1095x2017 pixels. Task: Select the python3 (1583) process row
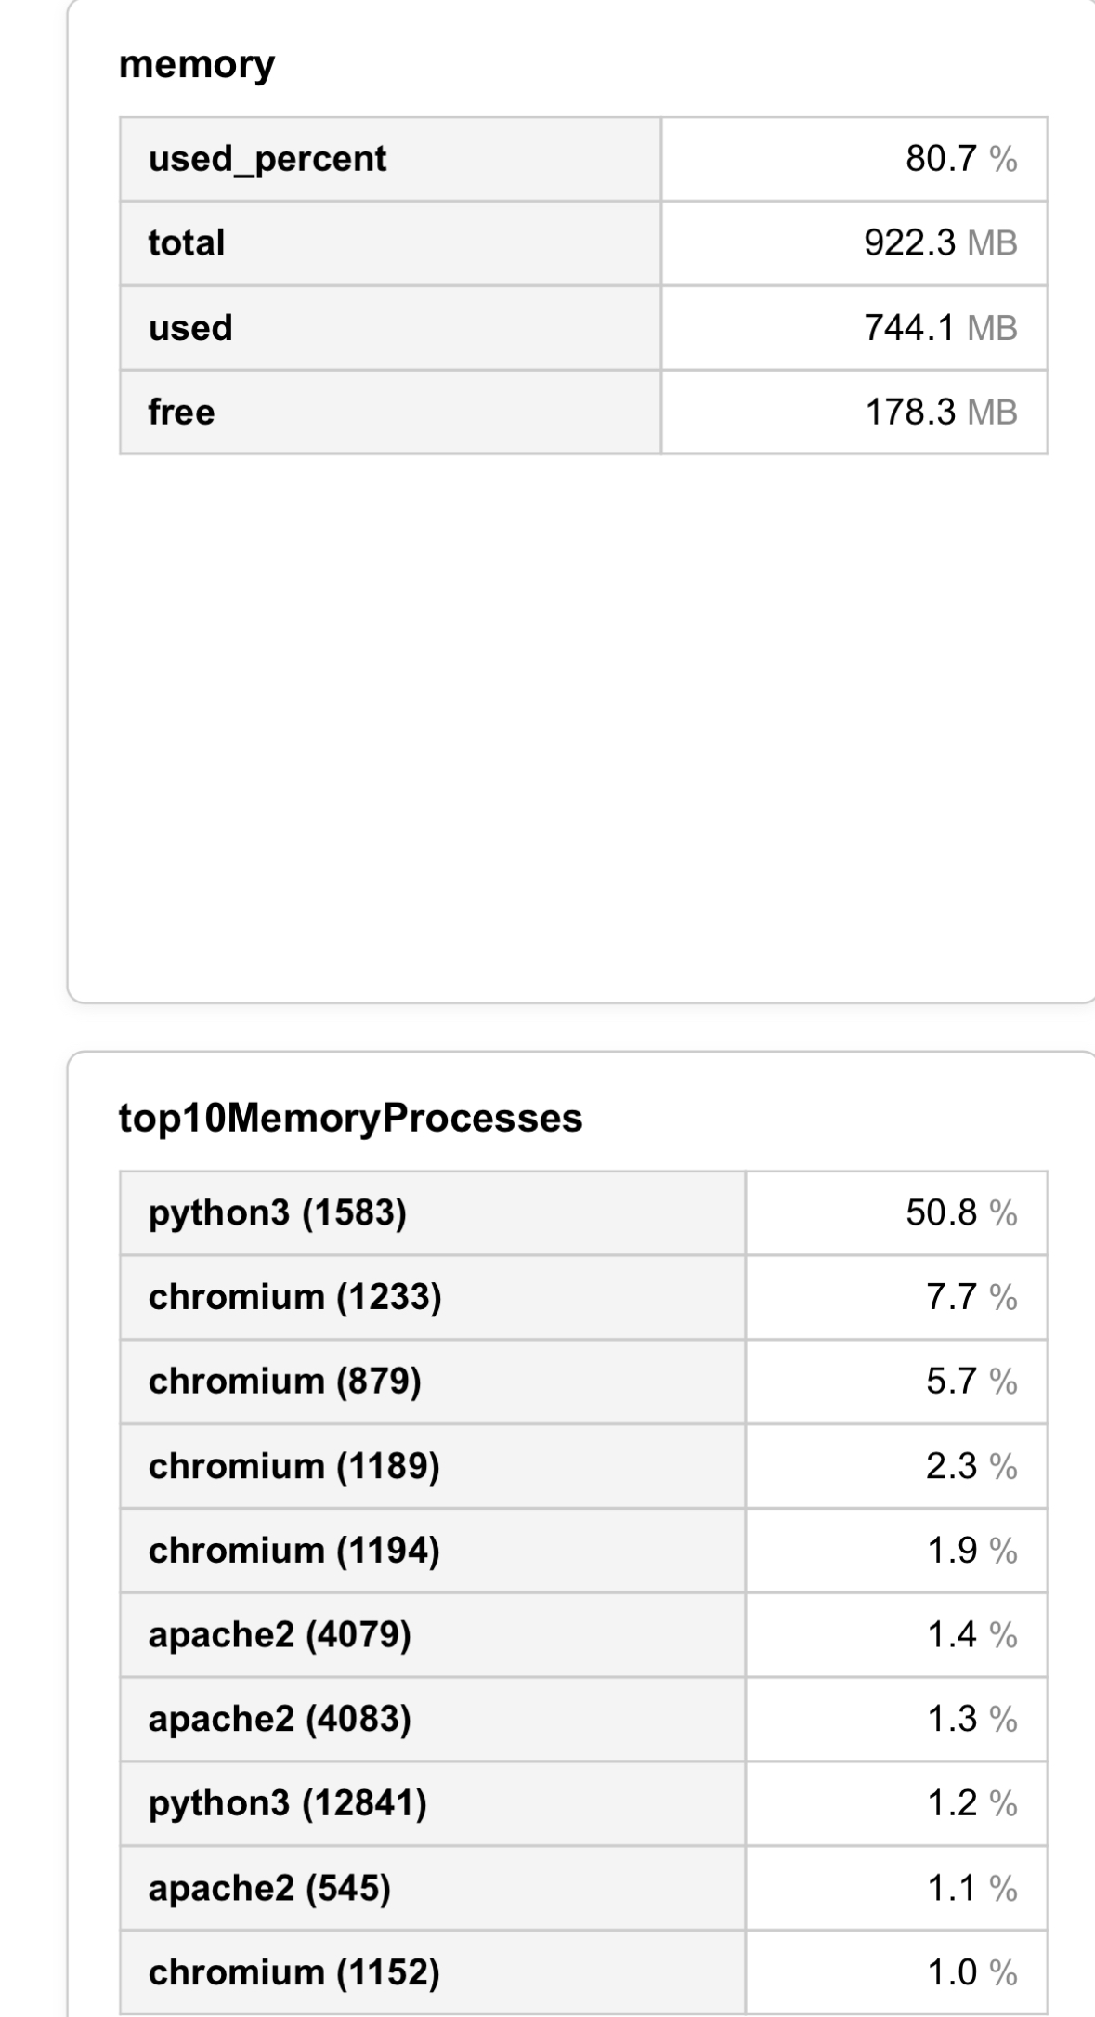tap(278, 1213)
